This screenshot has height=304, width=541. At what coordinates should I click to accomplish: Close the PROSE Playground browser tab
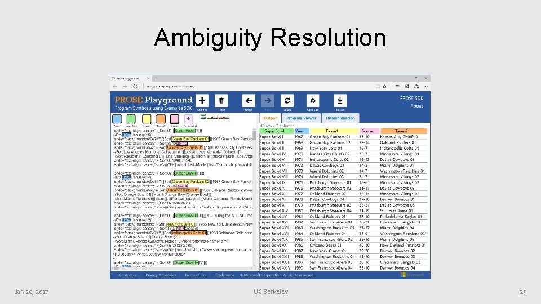(x=148, y=78)
